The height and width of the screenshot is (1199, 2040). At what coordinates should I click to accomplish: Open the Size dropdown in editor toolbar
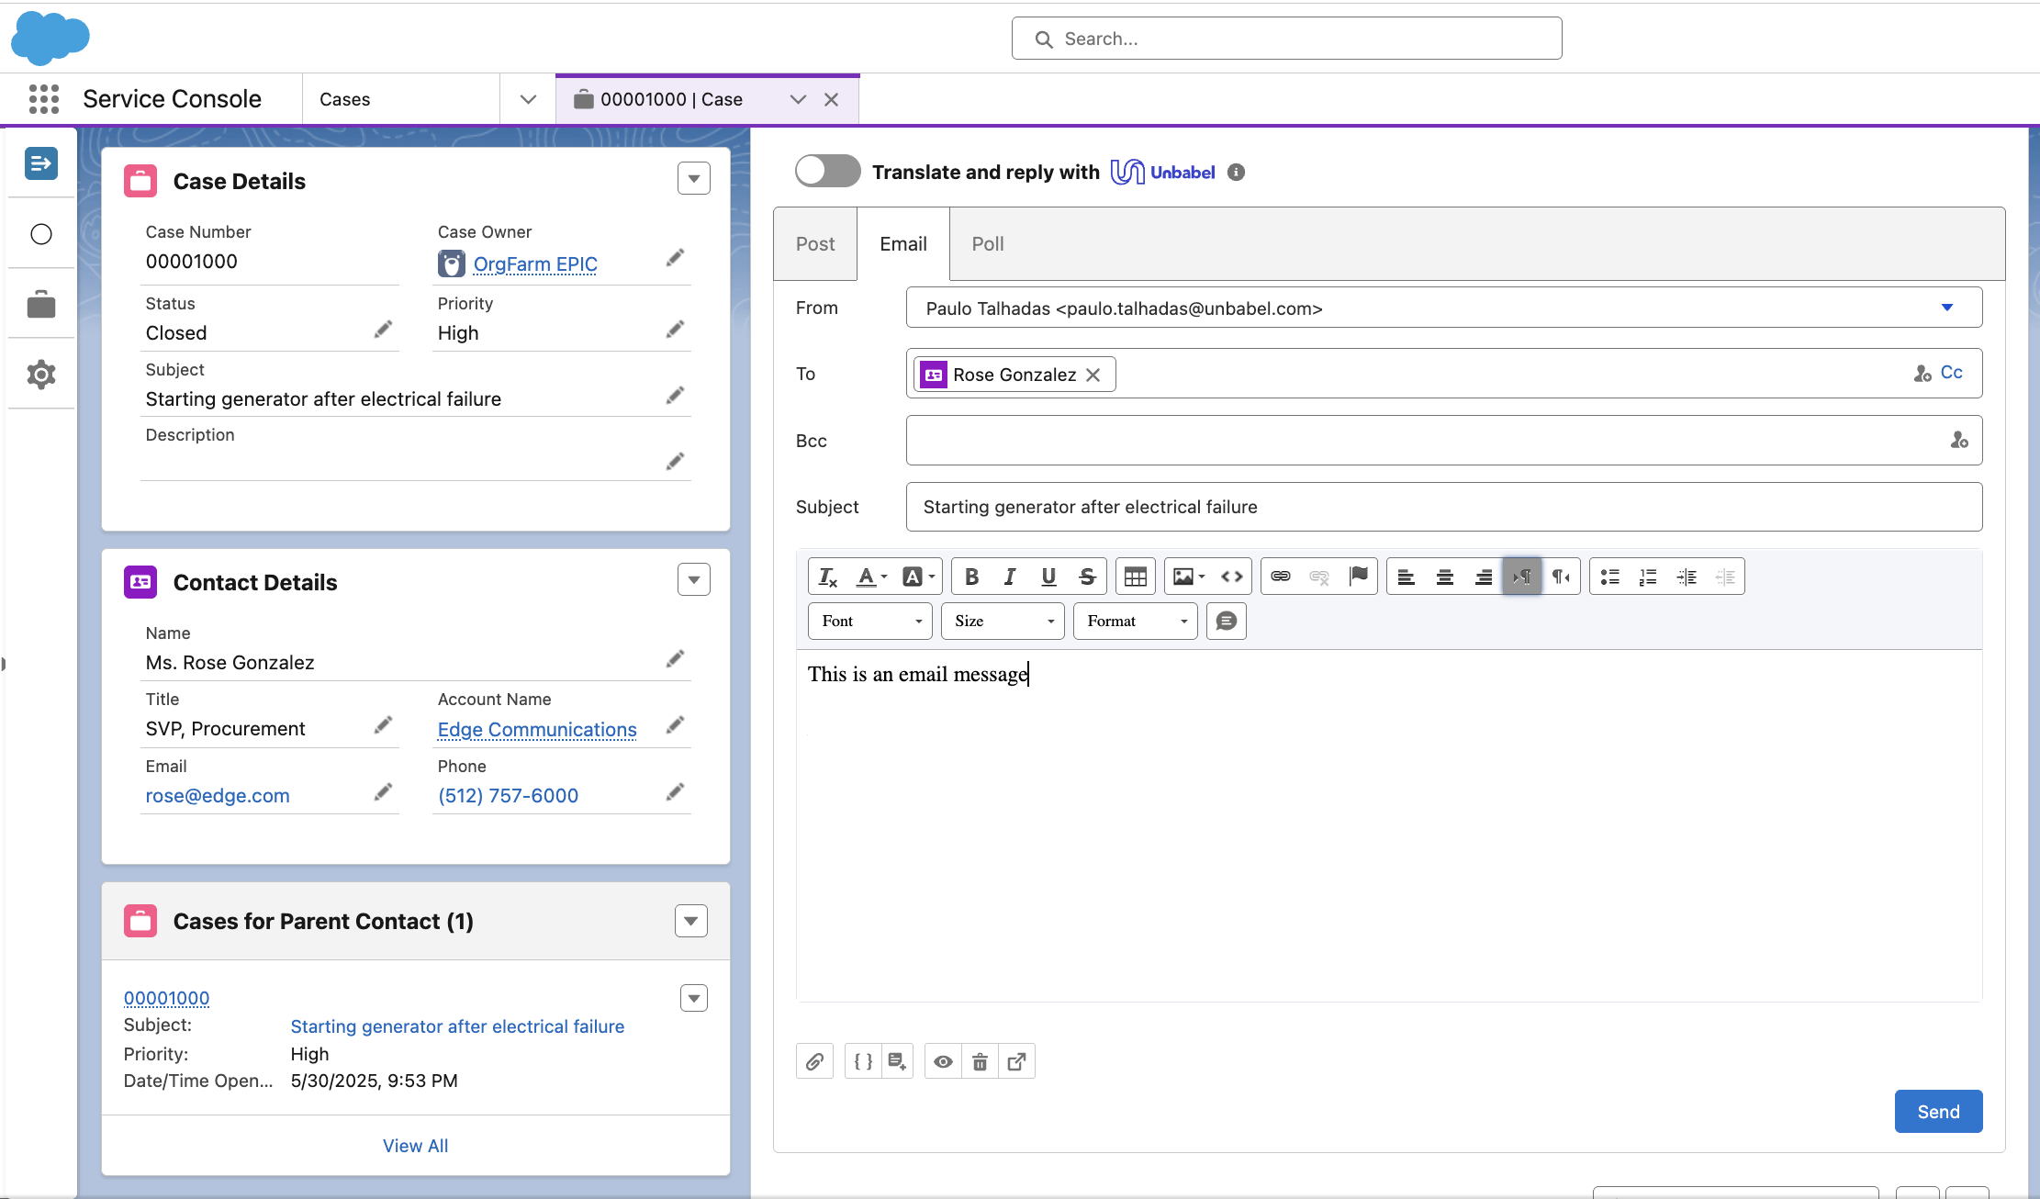click(1003, 622)
